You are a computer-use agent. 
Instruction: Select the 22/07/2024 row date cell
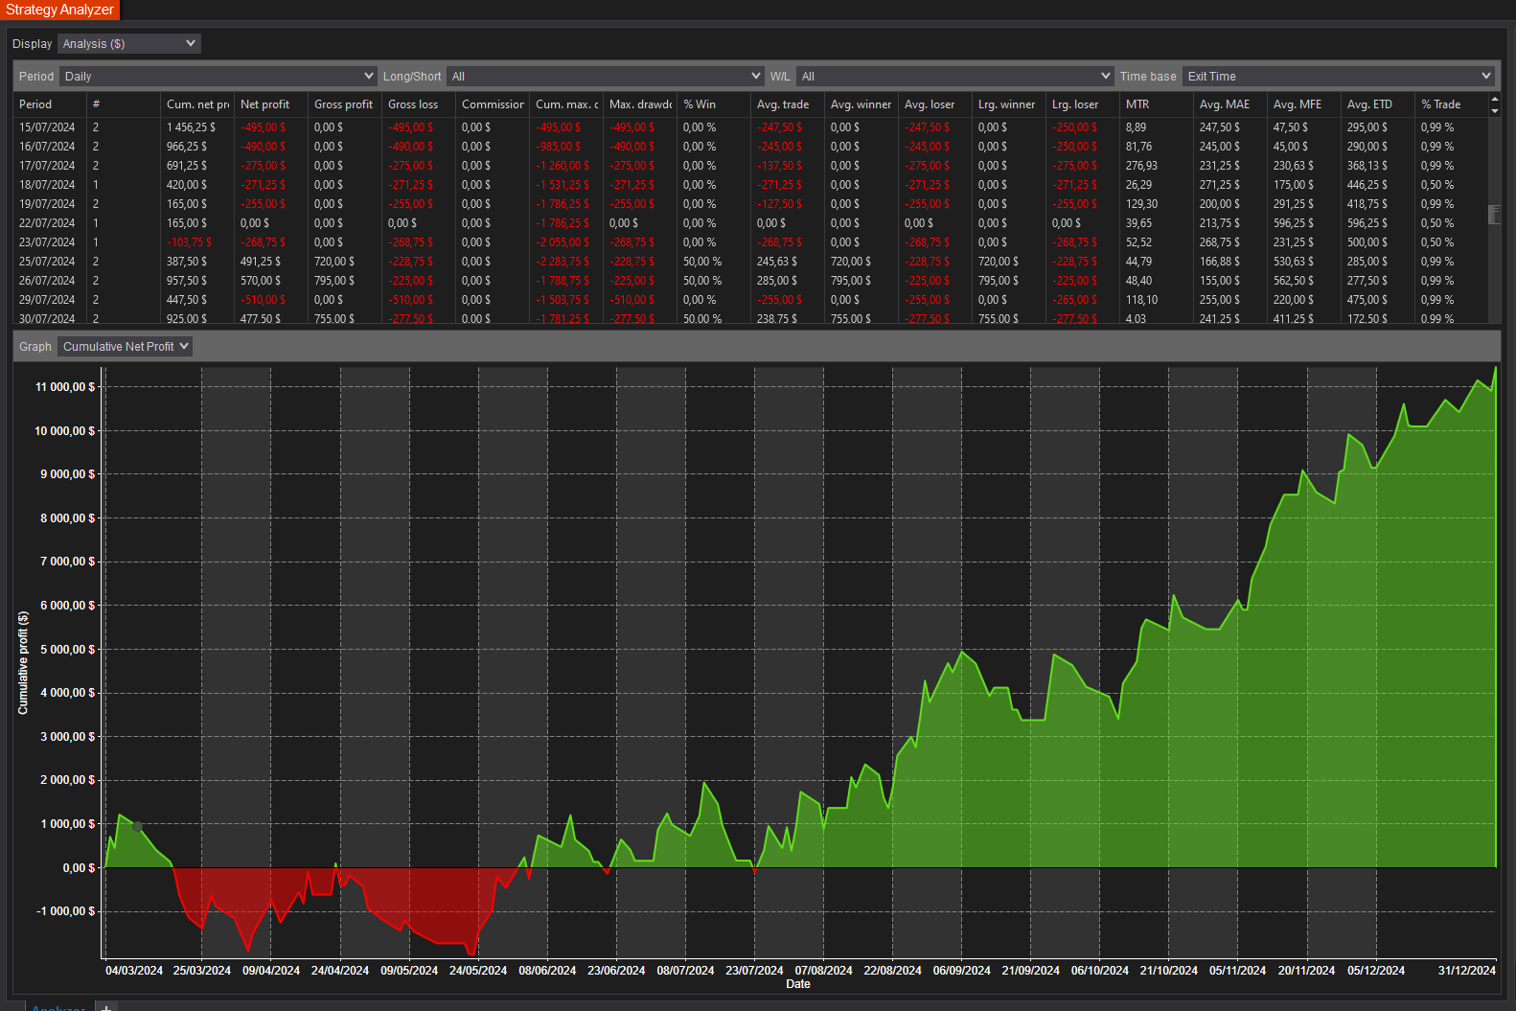(47, 223)
